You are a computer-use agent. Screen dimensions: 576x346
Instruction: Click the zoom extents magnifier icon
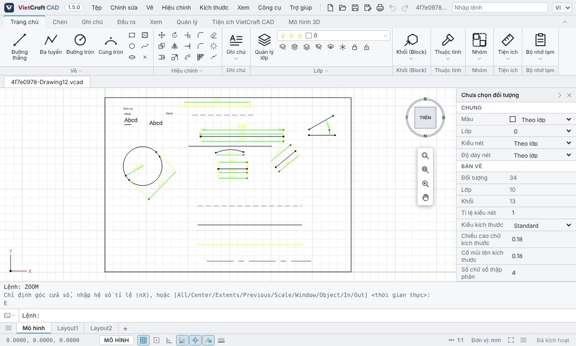tap(425, 156)
